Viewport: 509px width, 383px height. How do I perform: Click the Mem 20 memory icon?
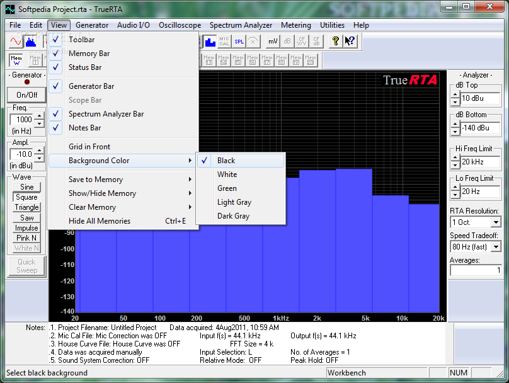(311, 60)
